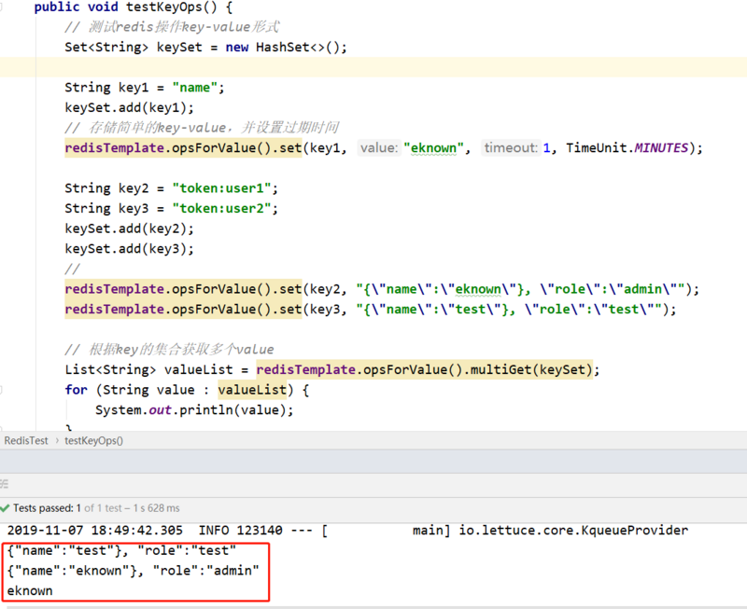747x609 pixels.
Task: Open the RedisTest breadcrumb
Action: 25,441
